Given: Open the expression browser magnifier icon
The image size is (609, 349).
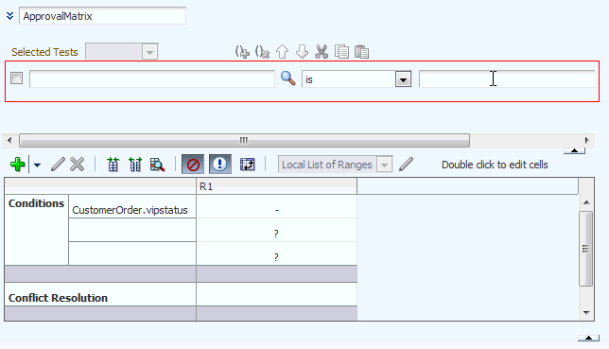Looking at the screenshot, I should (287, 79).
